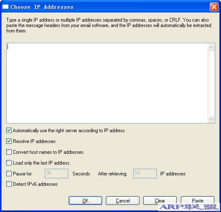Disable the Resolve IP addresses checkbox

click(9, 141)
